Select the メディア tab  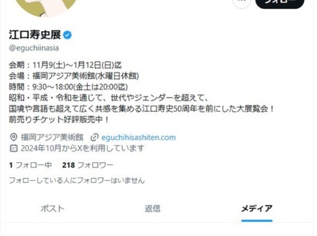pyautogui.click(x=257, y=209)
